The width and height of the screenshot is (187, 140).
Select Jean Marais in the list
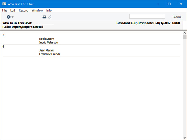[46, 50]
